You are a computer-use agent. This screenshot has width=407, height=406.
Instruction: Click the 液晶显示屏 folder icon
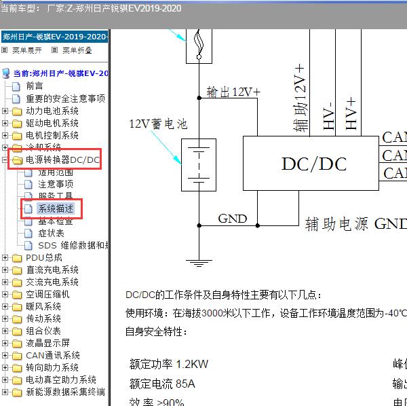click(17, 344)
